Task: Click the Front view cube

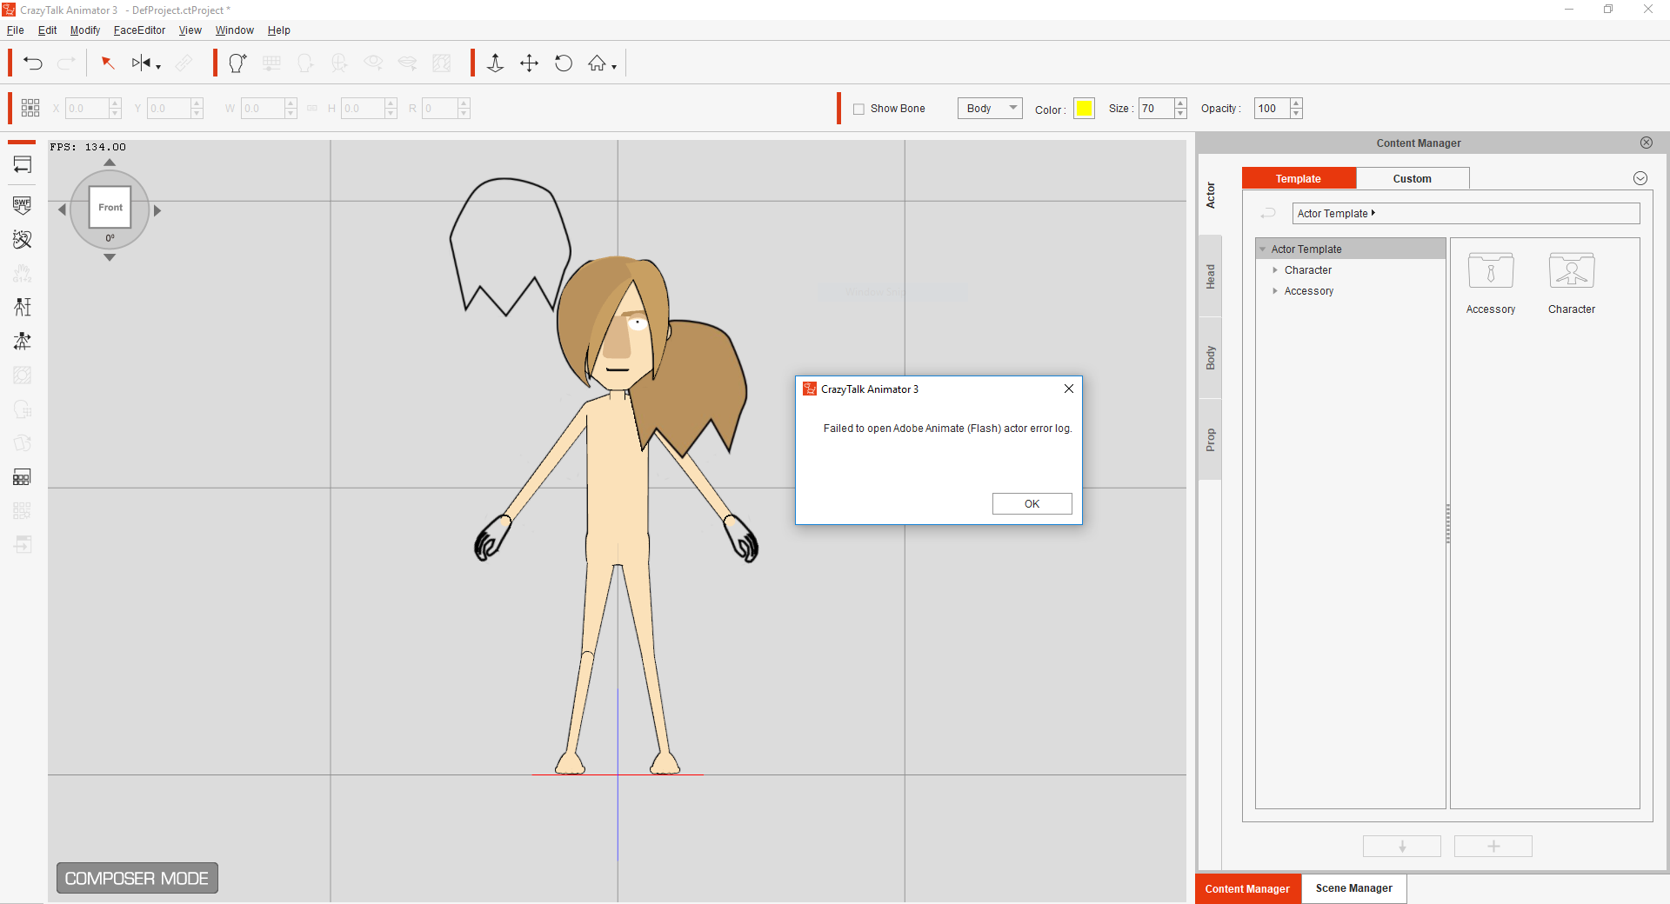Action: tap(110, 207)
